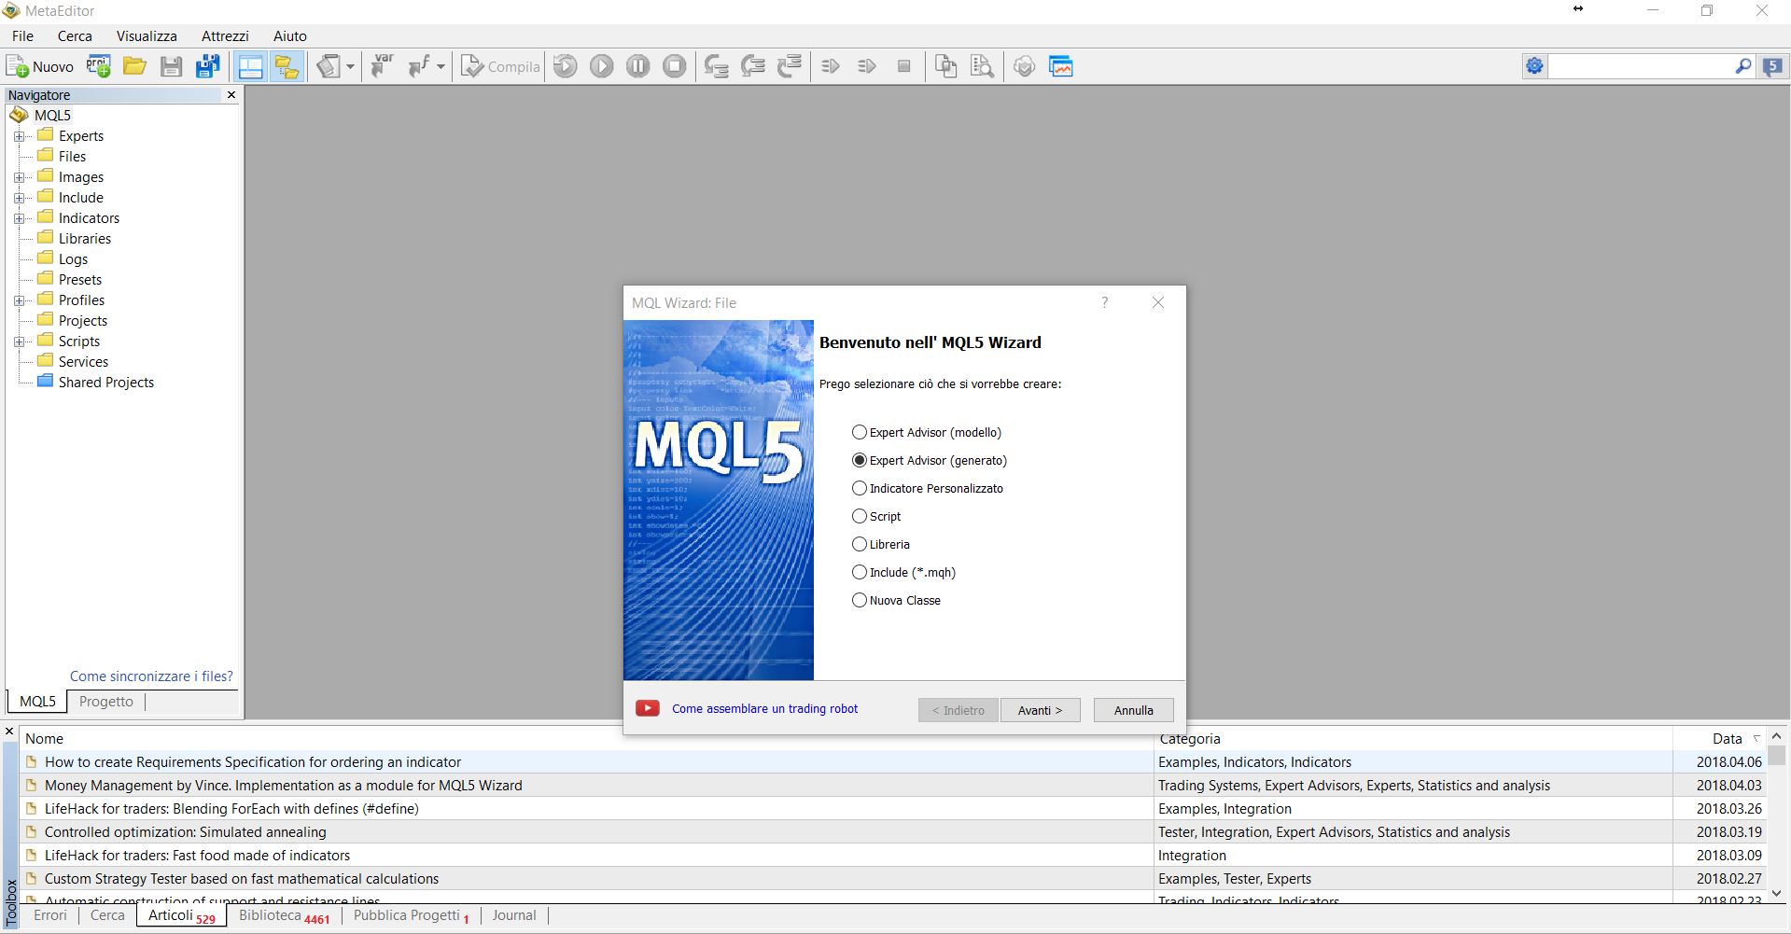Viewport: 1791px width, 934px height.
Task: Click the terminal chart window icon
Action: [1061, 66]
